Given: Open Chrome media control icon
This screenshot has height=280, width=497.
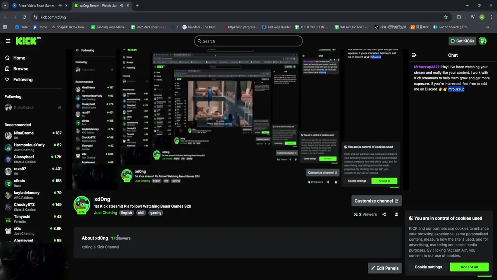Looking at the screenshot, I should pyautogui.click(x=473, y=17).
